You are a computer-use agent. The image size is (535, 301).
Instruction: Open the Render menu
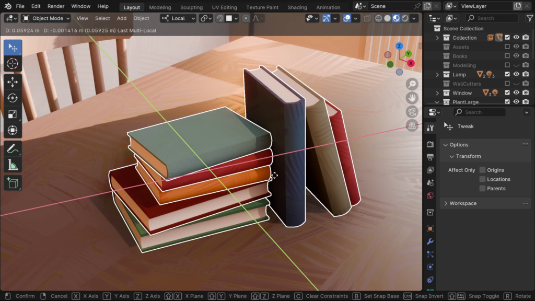click(x=55, y=6)
